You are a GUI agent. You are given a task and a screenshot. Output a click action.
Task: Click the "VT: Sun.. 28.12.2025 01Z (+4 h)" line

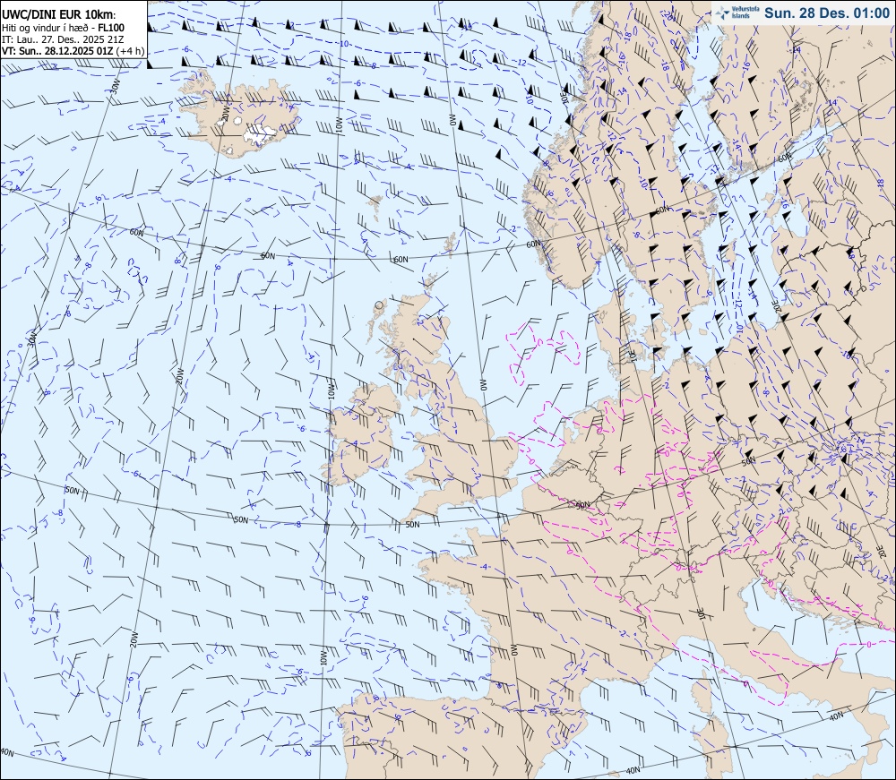pos(73,50)
